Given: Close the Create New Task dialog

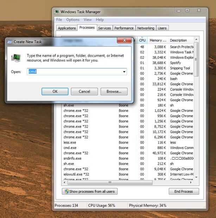Looking at the screenshot, I should (124, 40).
